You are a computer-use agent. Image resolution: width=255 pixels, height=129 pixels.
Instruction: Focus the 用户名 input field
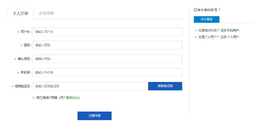click(x=107, y=32)
